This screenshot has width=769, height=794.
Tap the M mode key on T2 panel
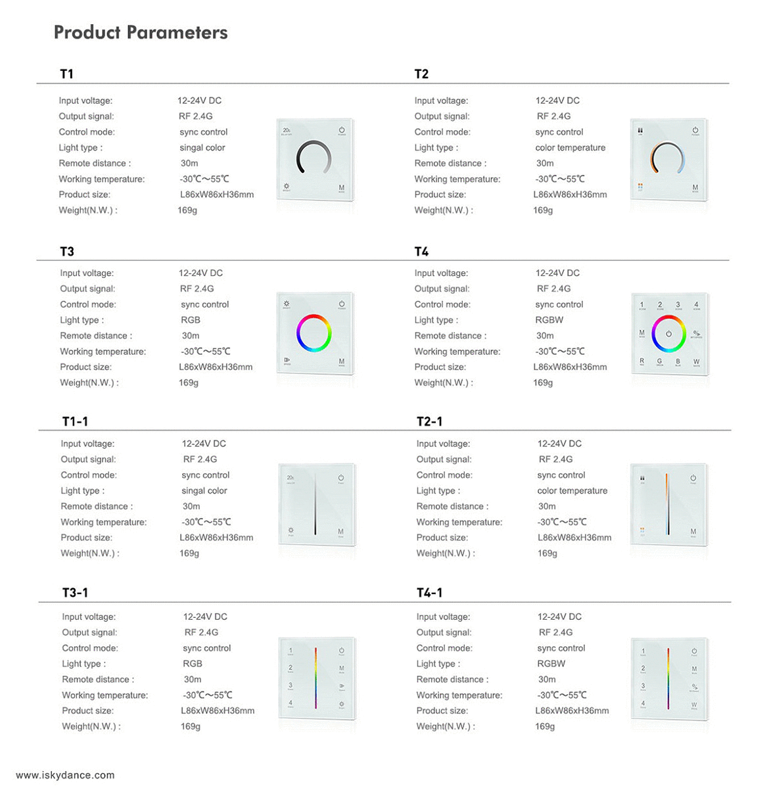pyautogui.click(x=695, y=189)
